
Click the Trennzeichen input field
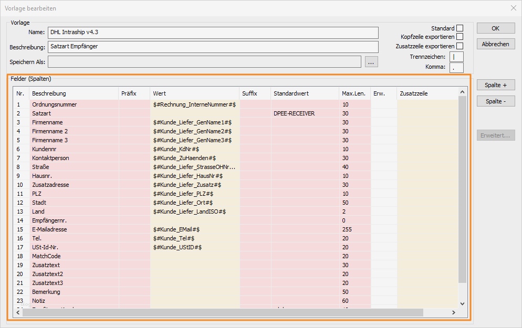[456, 57]
